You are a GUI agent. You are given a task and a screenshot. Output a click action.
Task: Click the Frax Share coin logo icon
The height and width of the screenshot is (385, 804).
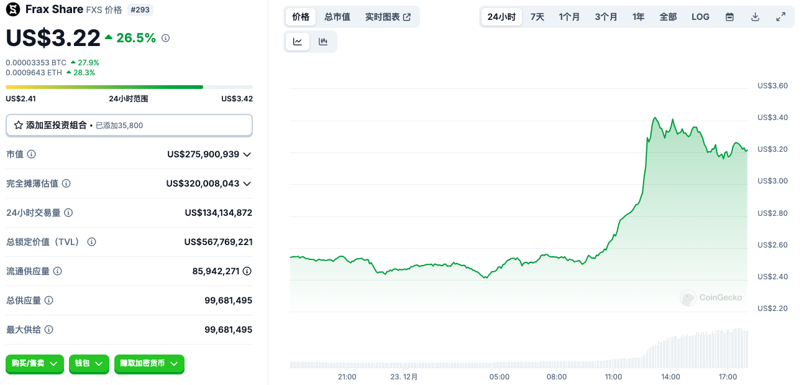pos(13,9)
